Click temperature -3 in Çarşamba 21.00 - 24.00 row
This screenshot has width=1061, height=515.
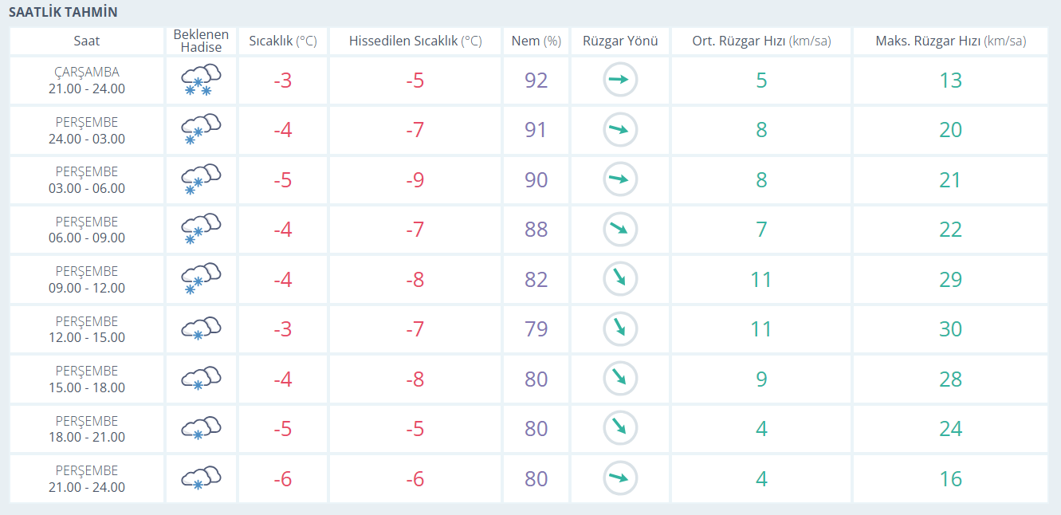283,81
